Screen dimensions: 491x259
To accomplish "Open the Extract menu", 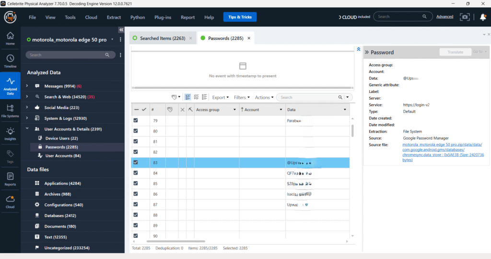I will (x=114, y=17).
